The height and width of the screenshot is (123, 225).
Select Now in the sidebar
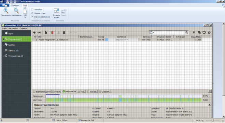(x=16, y=33)
